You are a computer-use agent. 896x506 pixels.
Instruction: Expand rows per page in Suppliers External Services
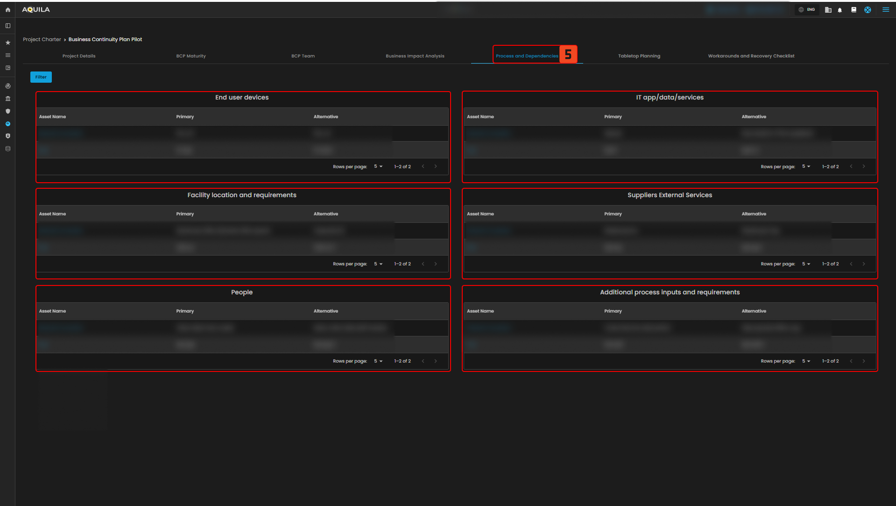806,264
